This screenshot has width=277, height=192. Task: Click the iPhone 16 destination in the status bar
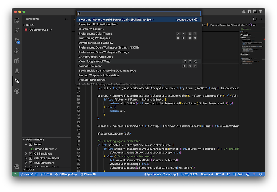pyautogui.click(x=88, y=174)
